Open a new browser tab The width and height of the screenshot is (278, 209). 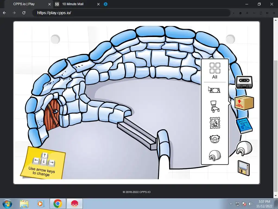[106, 4]
